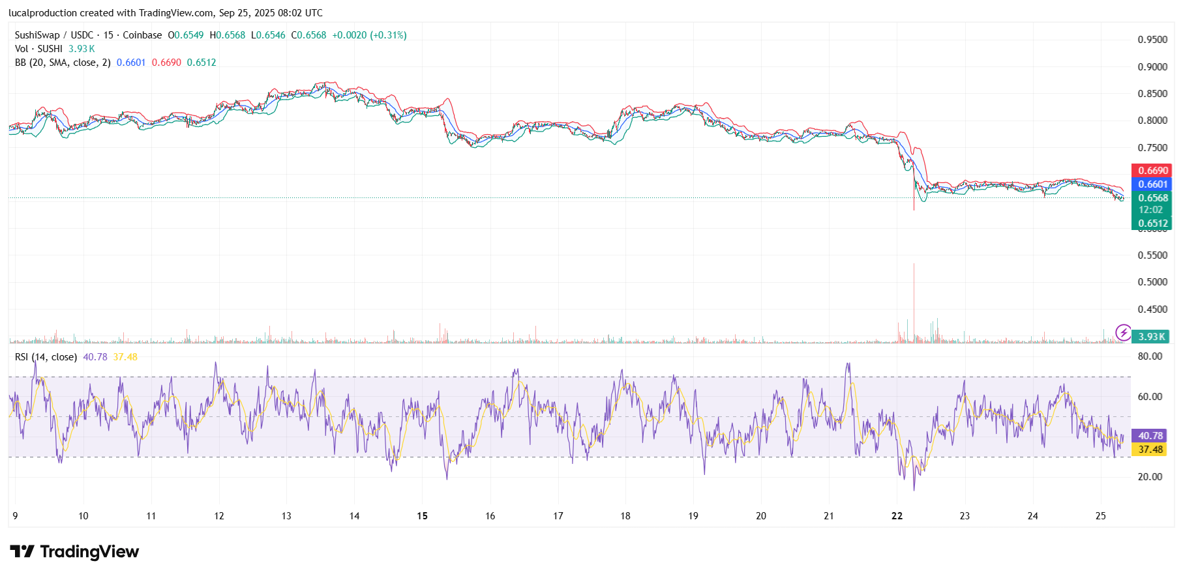Click the Vol · SUSHI indicator label
The height and width of the screenshot is (576, 1183).
(x=38, y=49)
